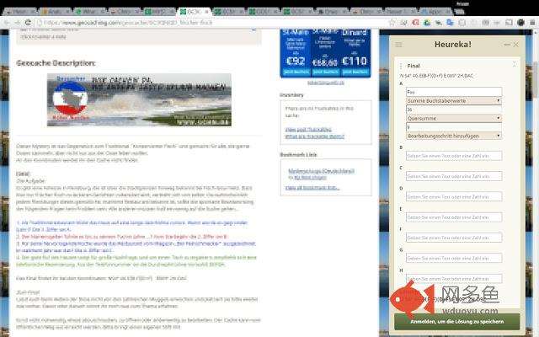Click the Google Translate extension icon
The width and height of the screenshot is (539, 337).
(x=450, y=23)
